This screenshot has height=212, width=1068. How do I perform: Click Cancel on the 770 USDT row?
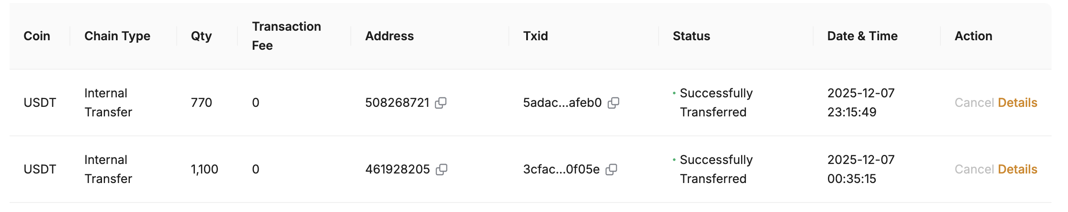tap(974, 103)
